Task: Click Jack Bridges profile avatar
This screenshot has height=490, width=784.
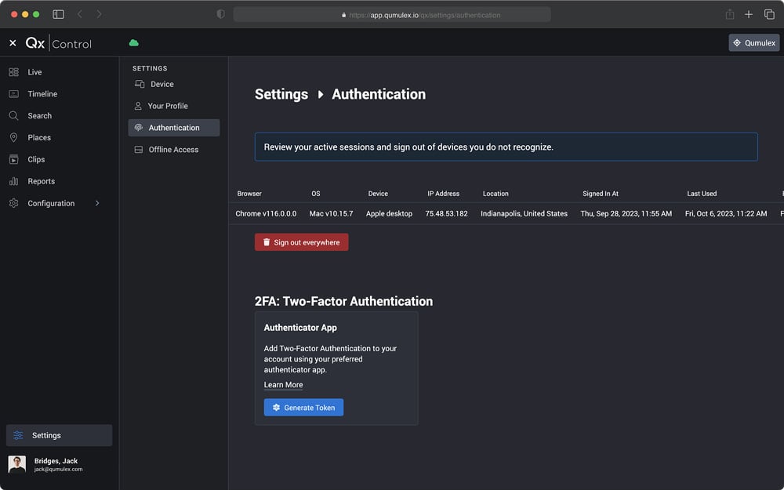Action: [17, 465]
